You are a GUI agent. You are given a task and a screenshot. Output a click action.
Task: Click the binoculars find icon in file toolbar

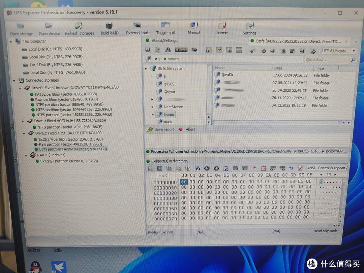tap(168, 50)
